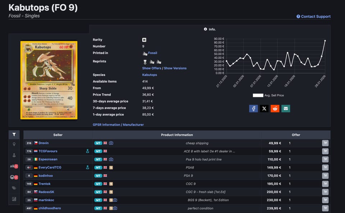The image size is (345, 213).
Task: Click the 'ACE 8 with label!' comment text
Action: coord(209,151)
